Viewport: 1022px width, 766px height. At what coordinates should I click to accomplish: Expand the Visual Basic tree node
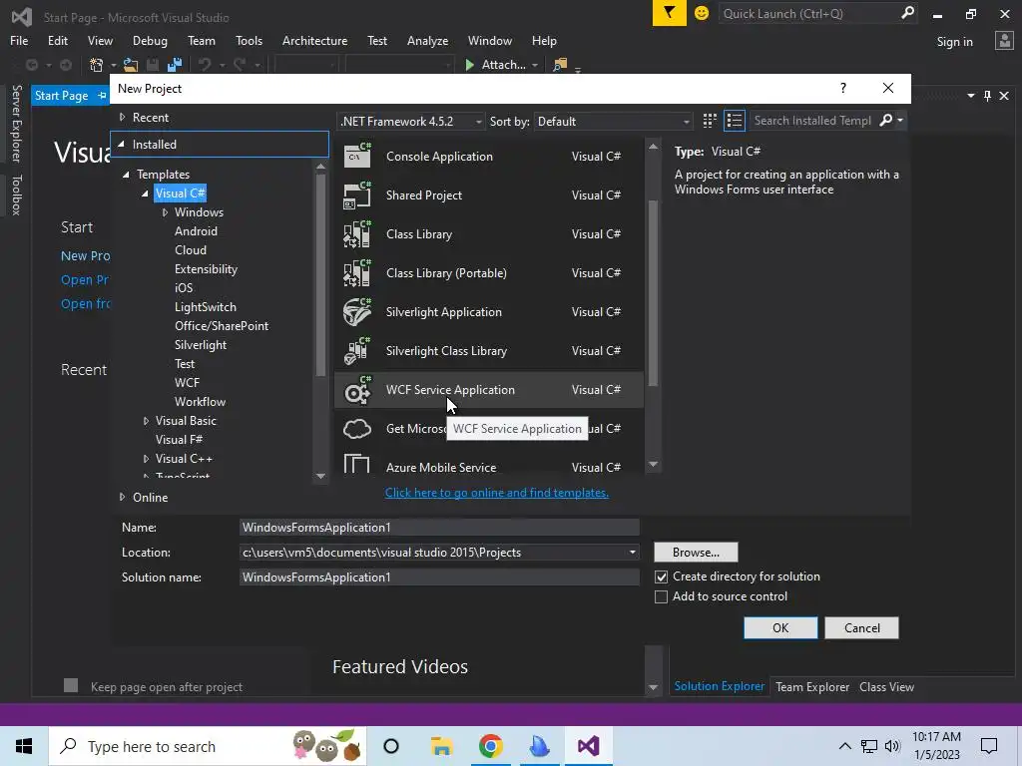click(146, 421)
